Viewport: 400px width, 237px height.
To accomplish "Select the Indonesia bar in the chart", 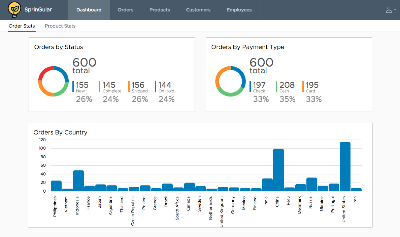I will (78, 181).
